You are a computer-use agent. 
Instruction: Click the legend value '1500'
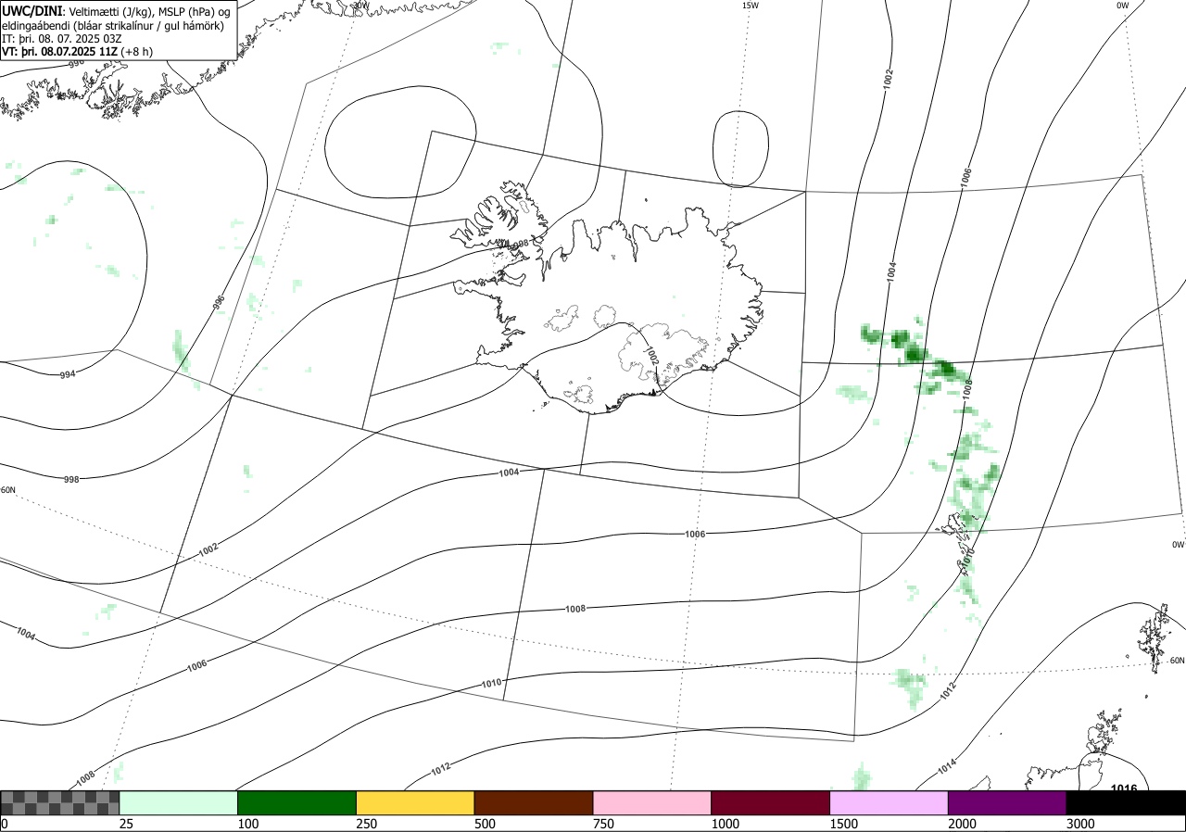coord(844,824)
